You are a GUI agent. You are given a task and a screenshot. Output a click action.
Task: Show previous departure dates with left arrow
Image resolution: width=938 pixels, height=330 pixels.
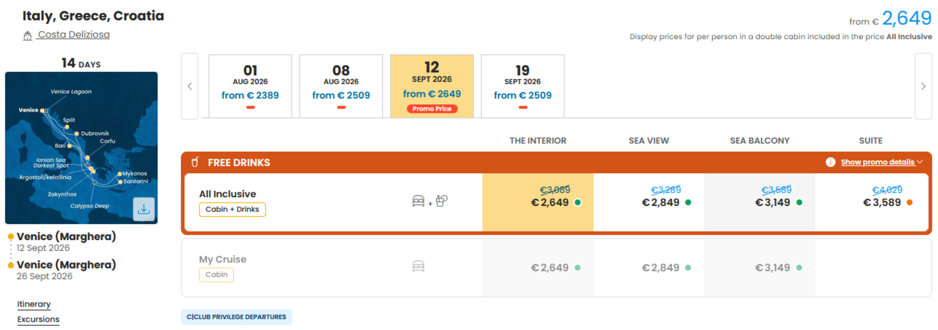[190, 86]
